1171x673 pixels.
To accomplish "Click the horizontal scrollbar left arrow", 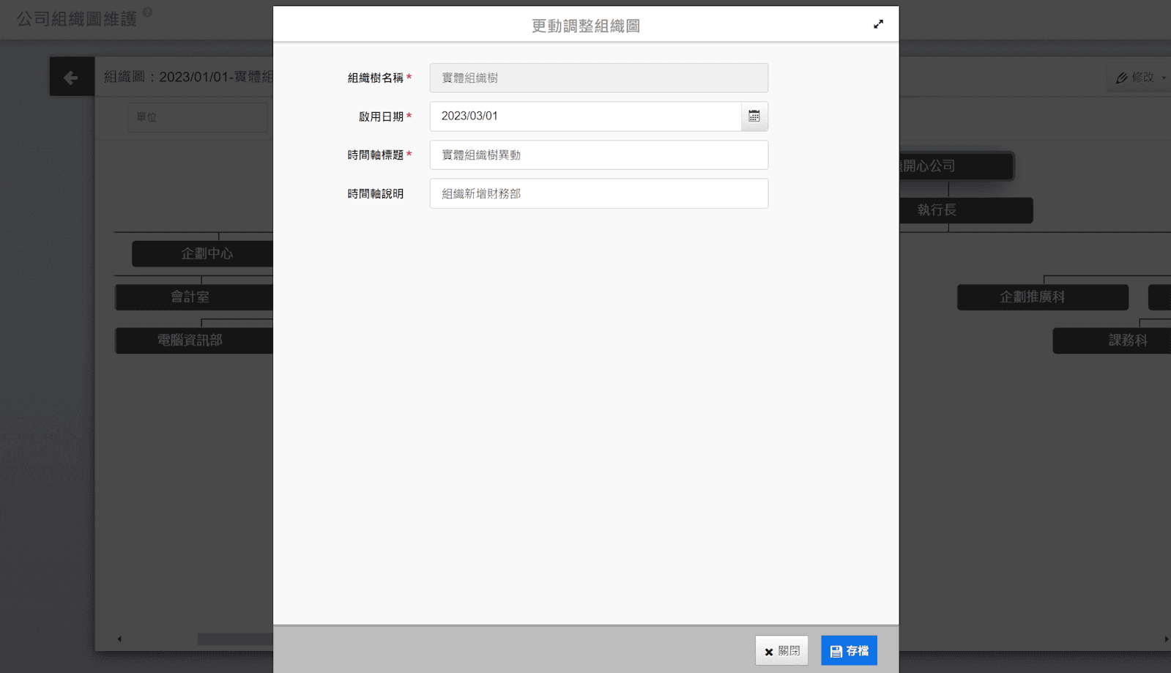I will pyautogui.click(x=119, y=639).
